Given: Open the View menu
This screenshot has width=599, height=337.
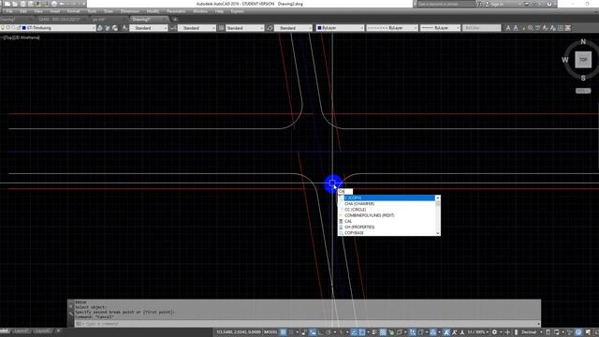Looking at the screenshot, I should pos(38,11).
